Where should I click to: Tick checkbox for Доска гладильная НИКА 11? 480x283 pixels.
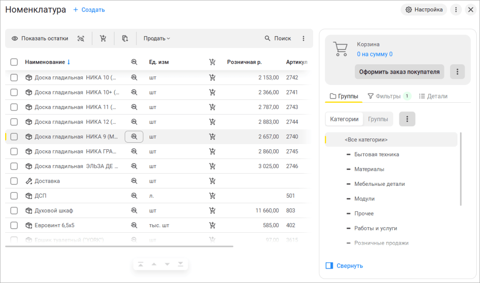click(x=14, y=107)
